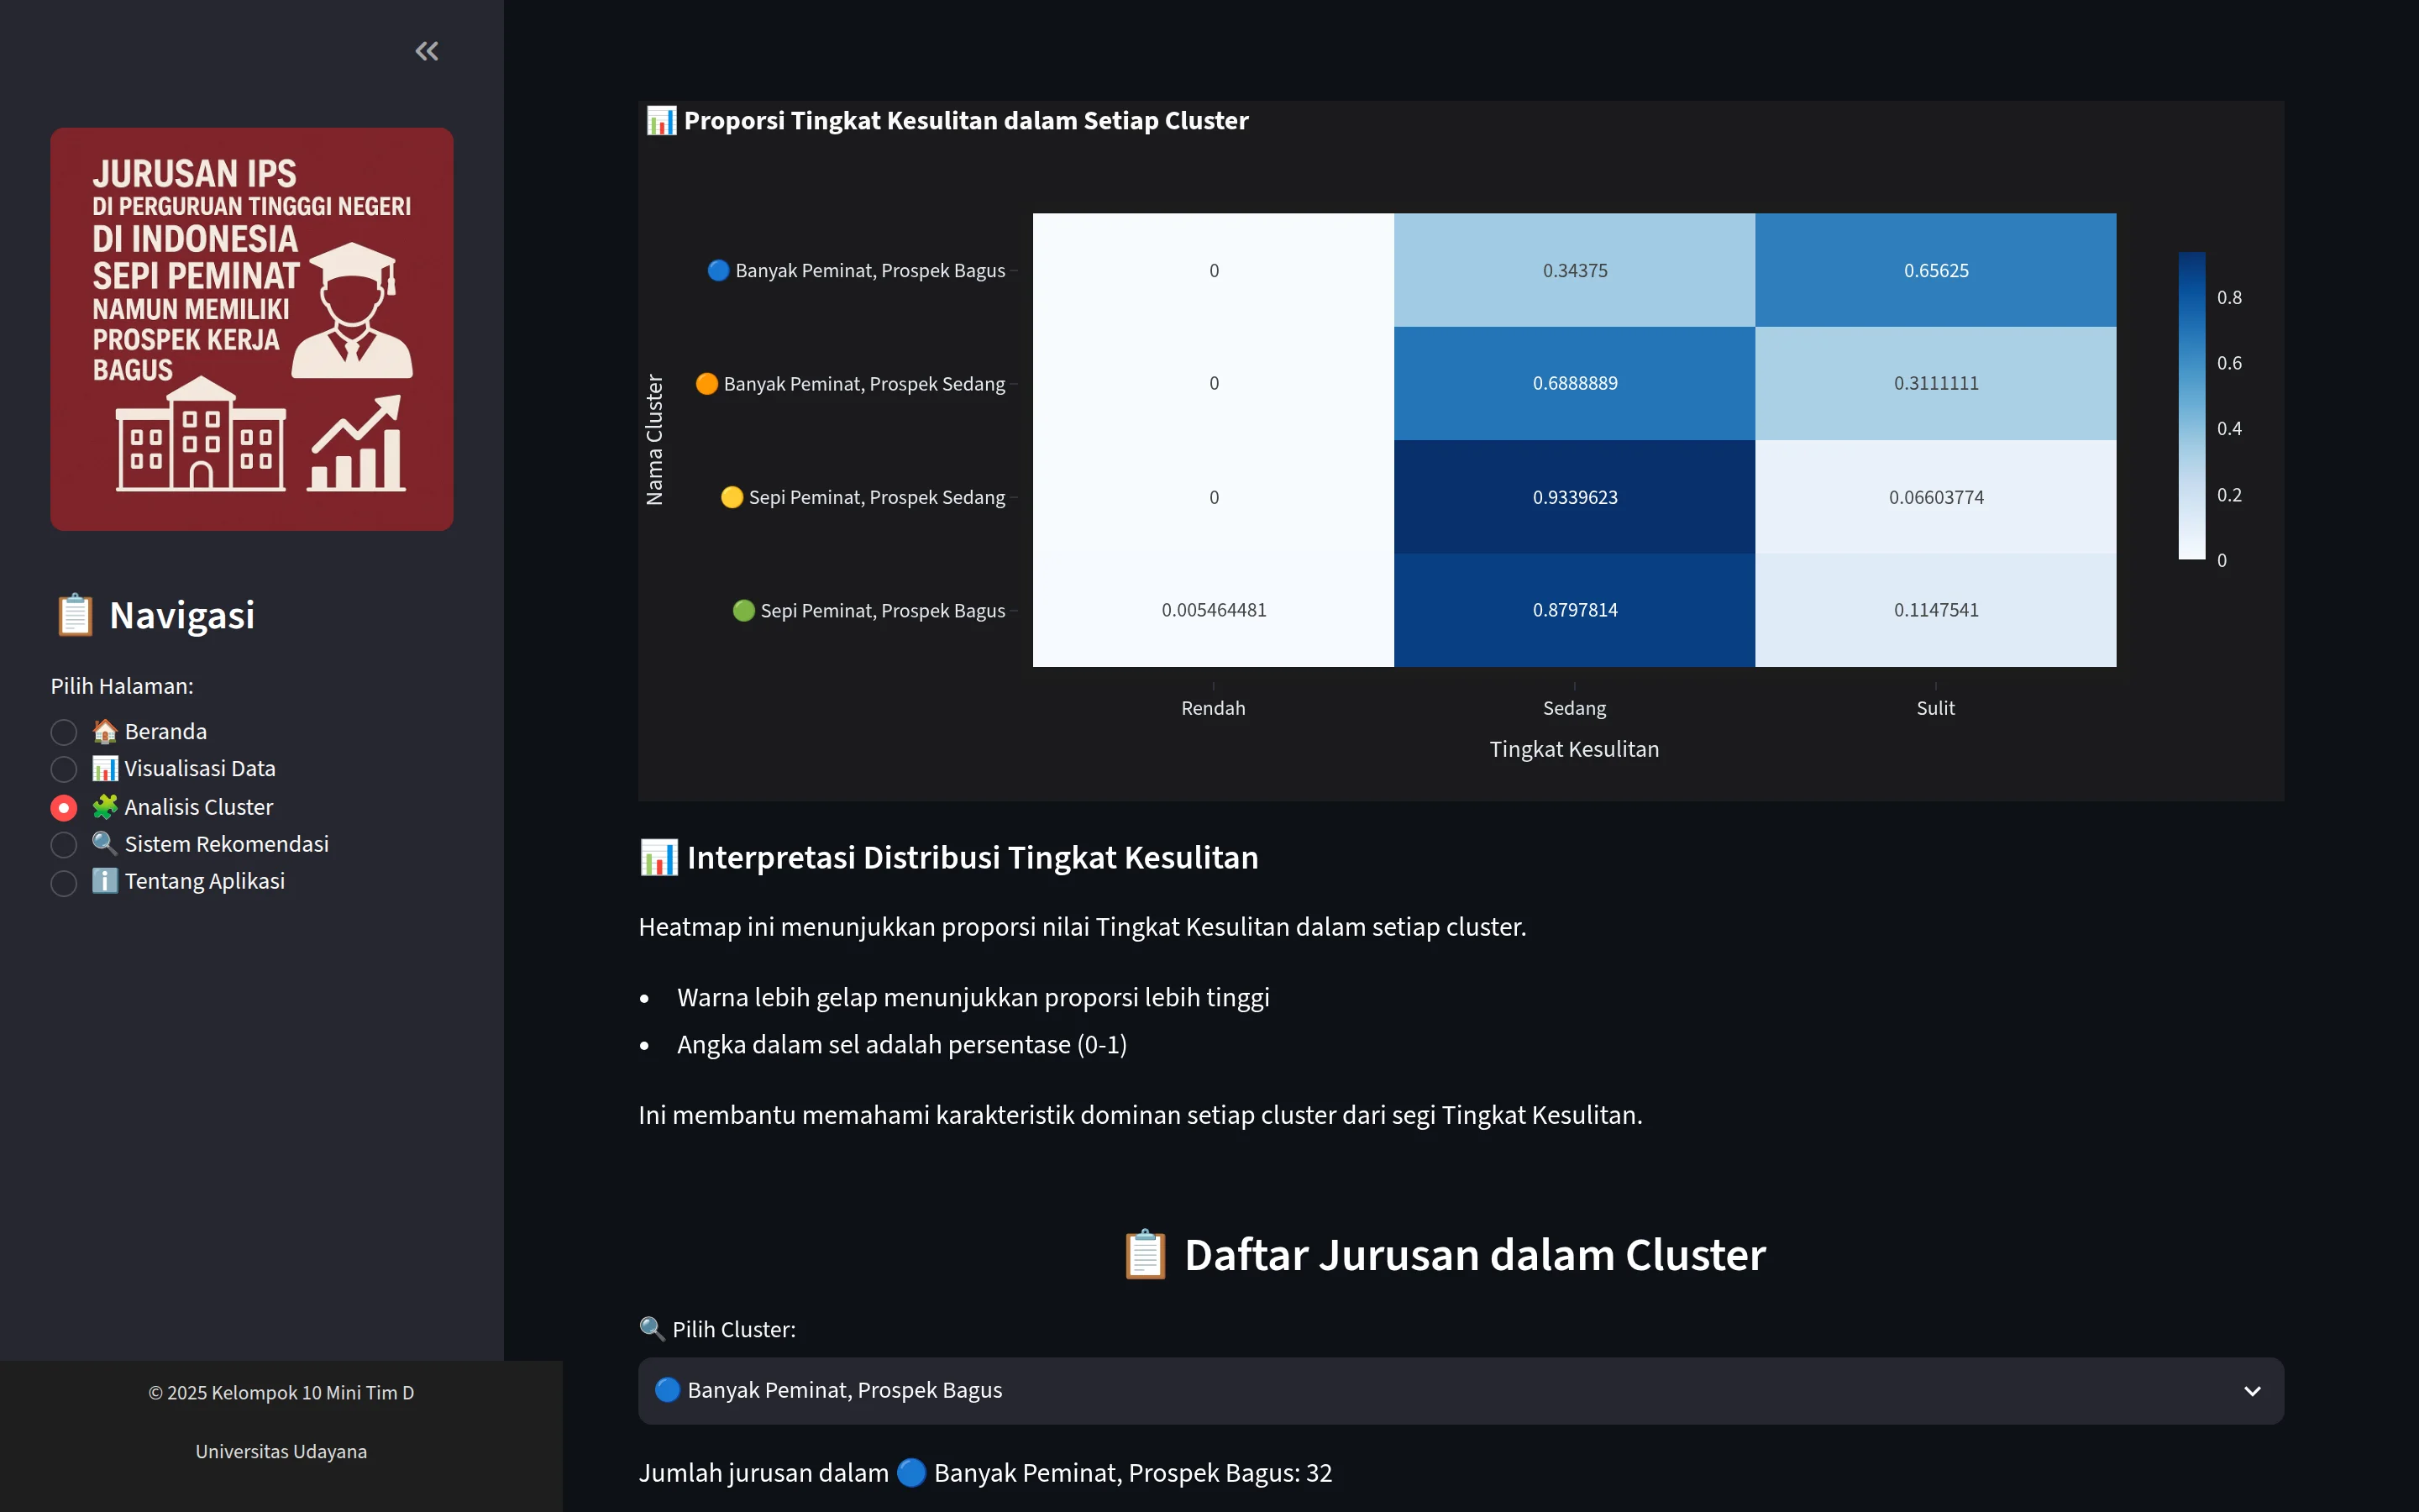The height and width of the screenshot is (1512, 2419).
Task: Collapse the sidebar with the double-chevron icon
Action: [427, 51]
